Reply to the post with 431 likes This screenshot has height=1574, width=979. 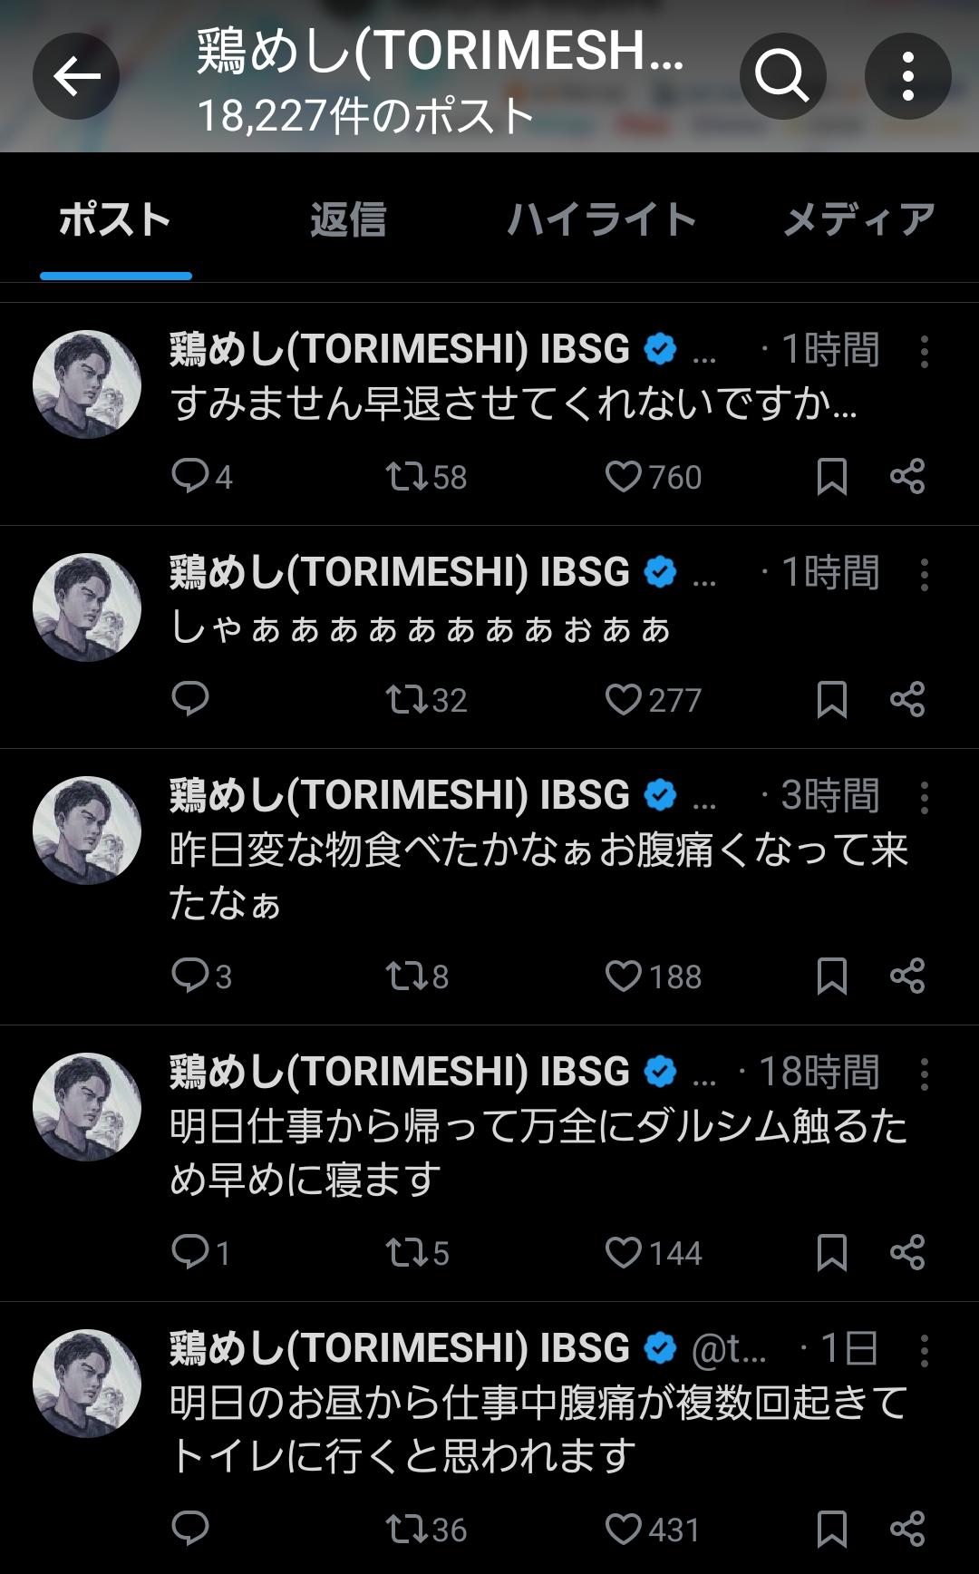point(190,1530)
